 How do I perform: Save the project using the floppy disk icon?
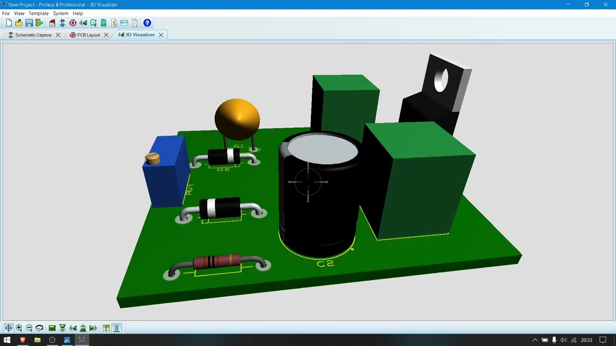click(x=29, y=23)
